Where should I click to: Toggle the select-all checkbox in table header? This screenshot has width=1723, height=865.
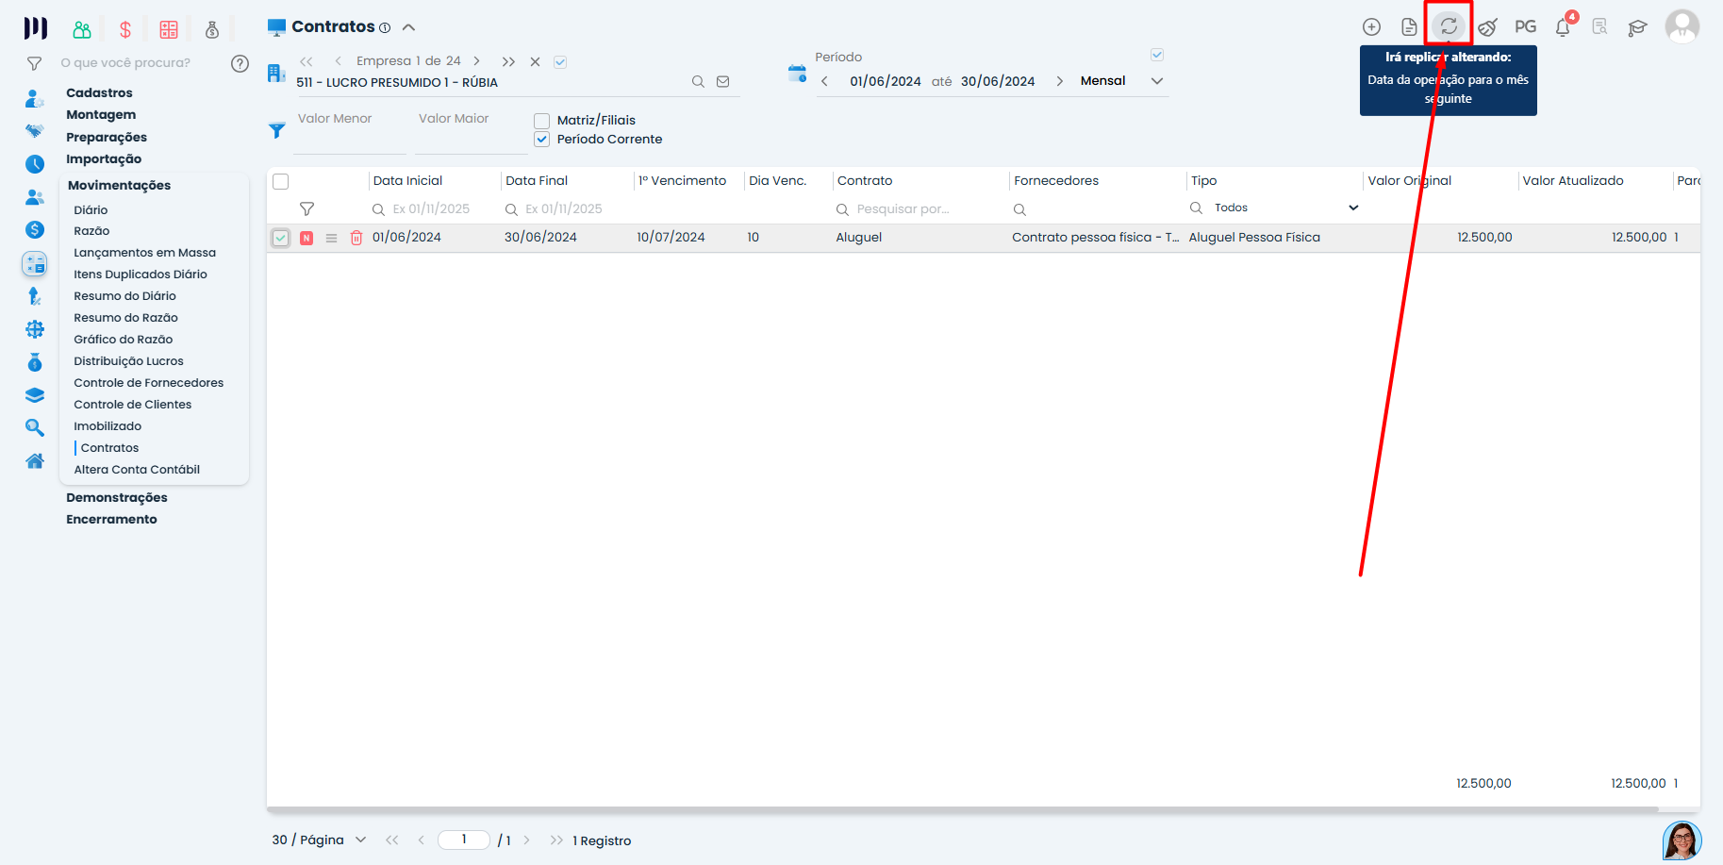(x=280, y=181)
